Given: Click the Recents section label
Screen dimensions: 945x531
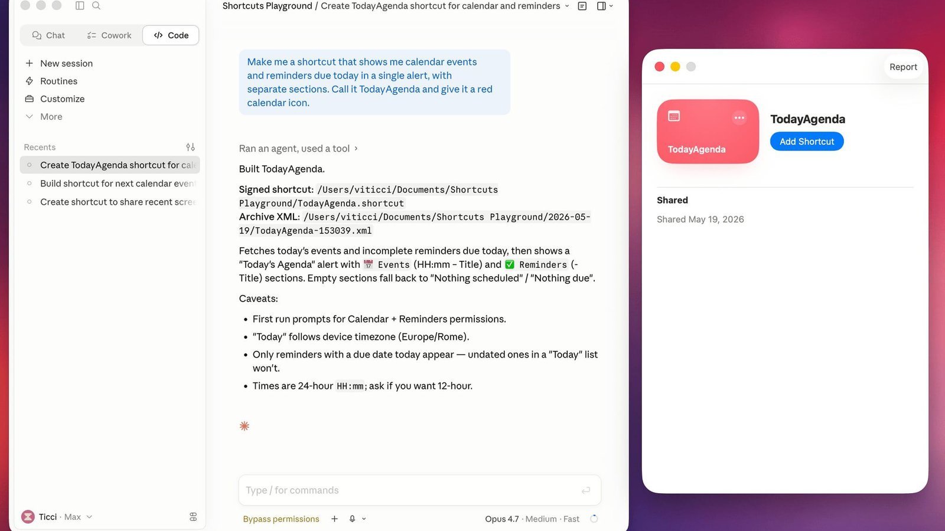Looking at the screenshot, I should (40, 147).
